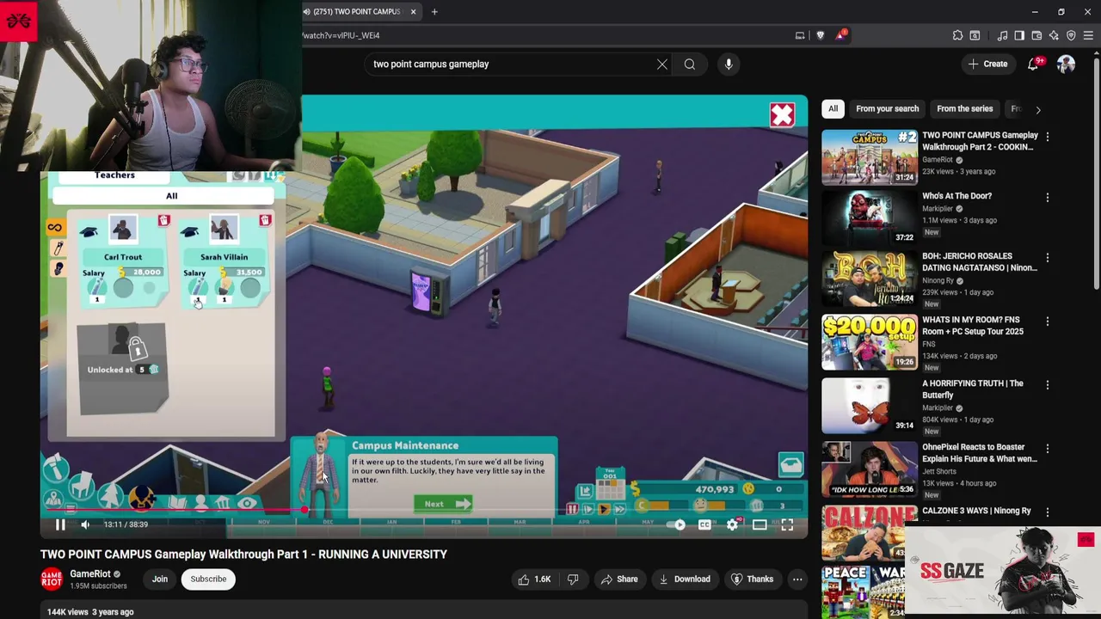Click Join channel button
The width and height of the screenshot is (1101, 619).
point(160,579)
